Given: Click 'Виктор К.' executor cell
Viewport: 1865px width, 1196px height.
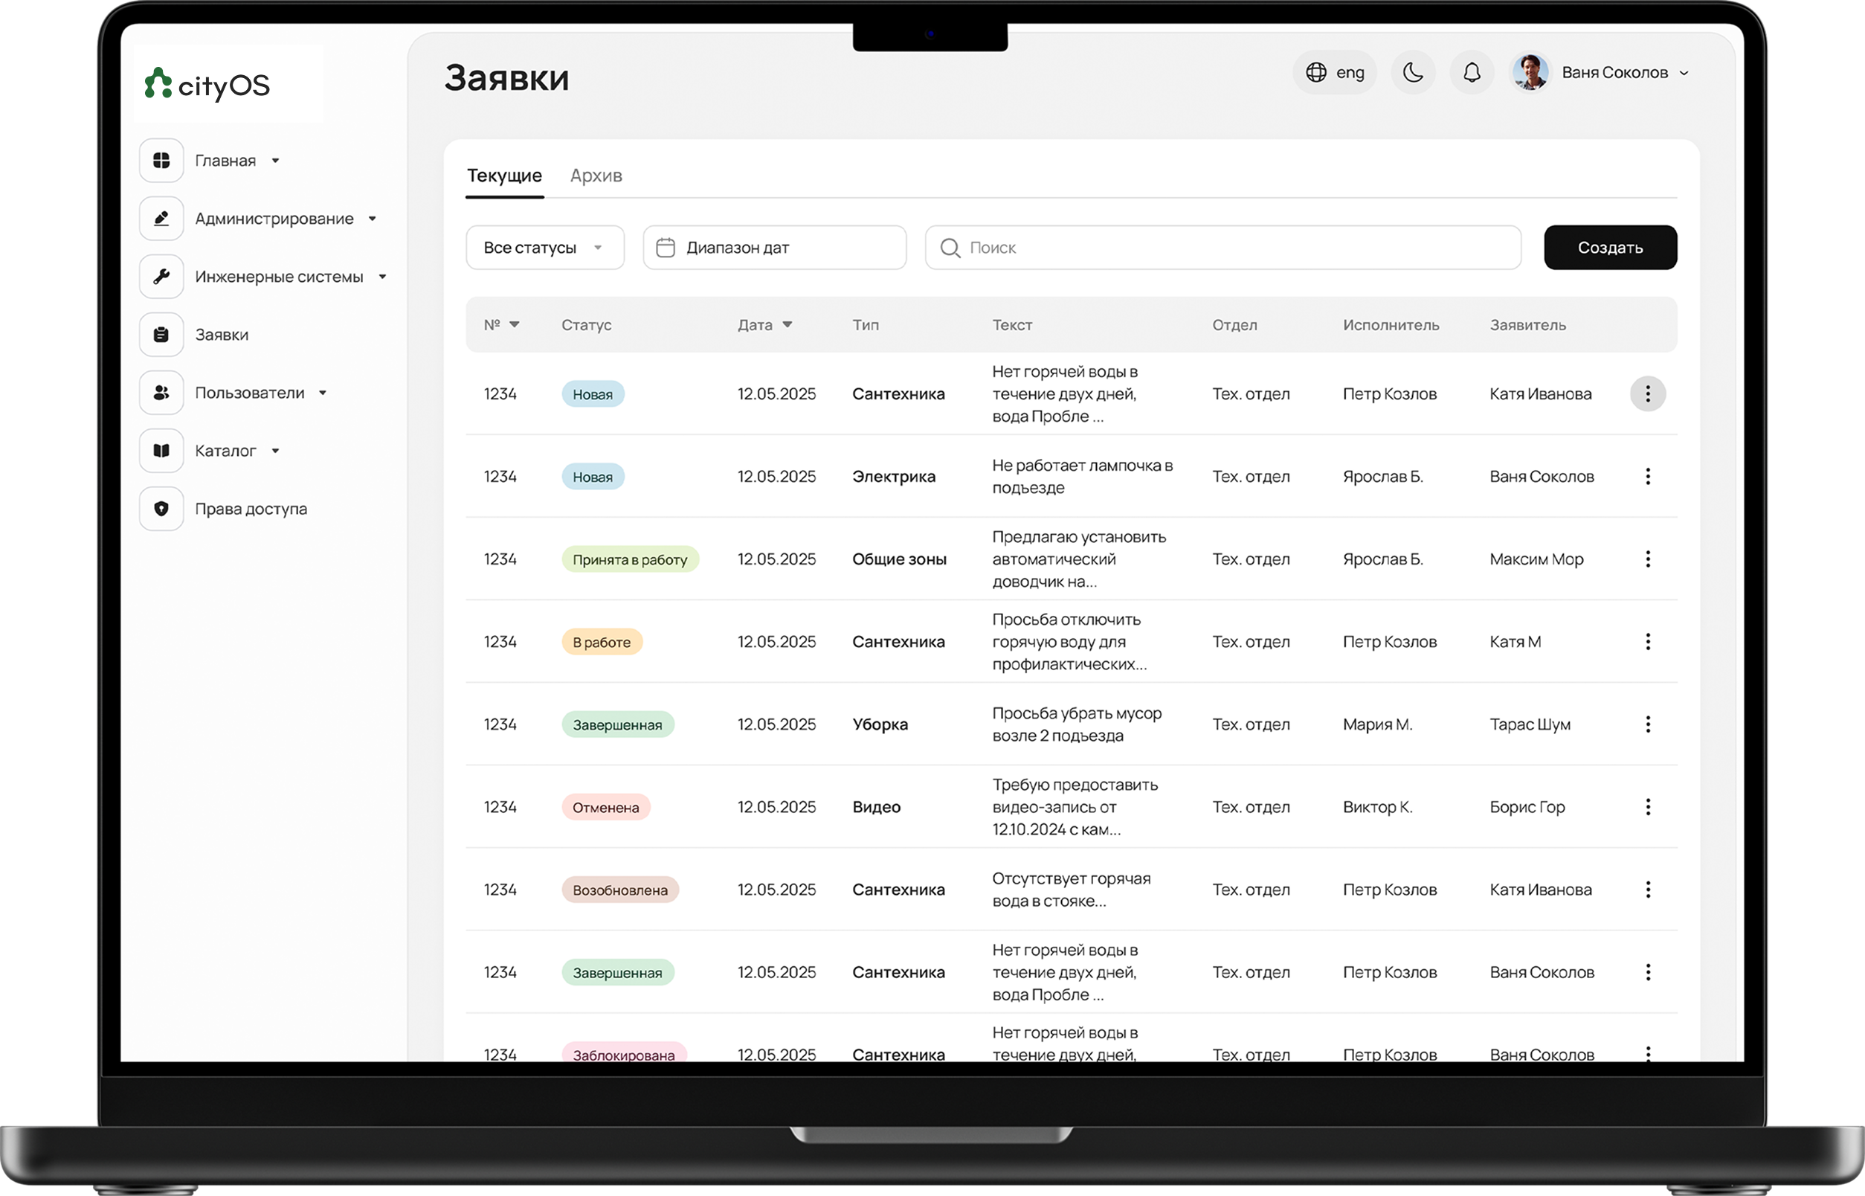Looking at the screenshot, I should [1377, 807].
